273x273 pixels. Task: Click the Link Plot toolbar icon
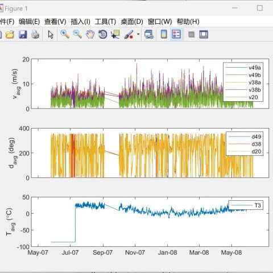[149, 35]
